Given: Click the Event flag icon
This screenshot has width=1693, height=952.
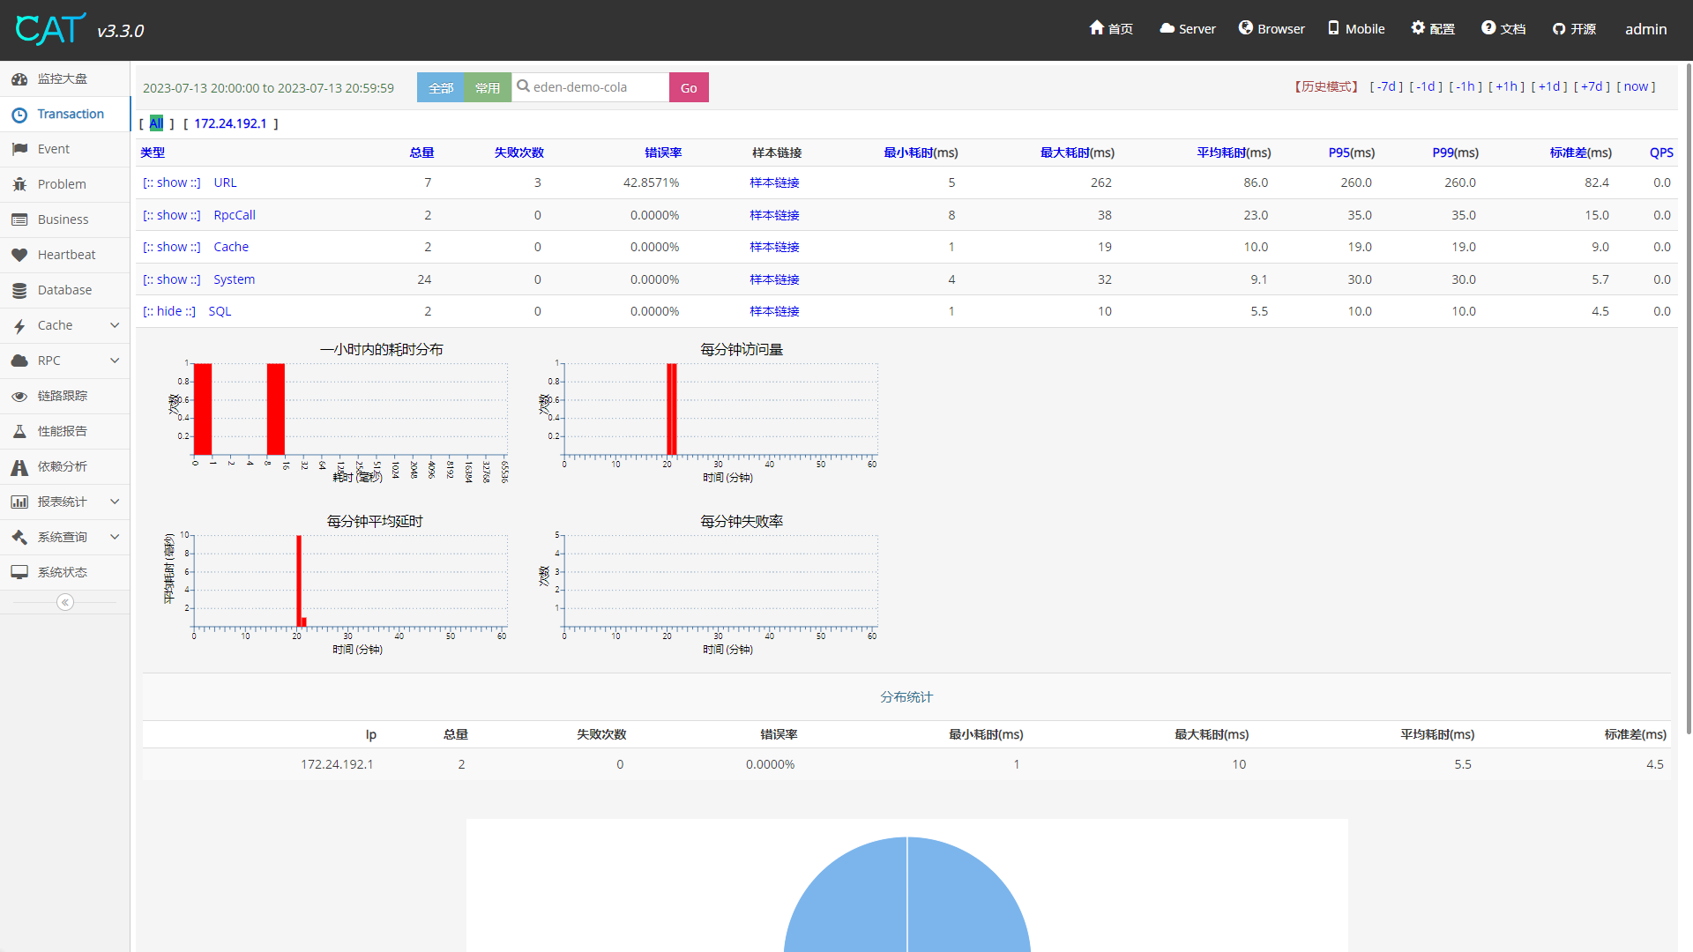Looking at the screenshot, I should tap(19, 149).
